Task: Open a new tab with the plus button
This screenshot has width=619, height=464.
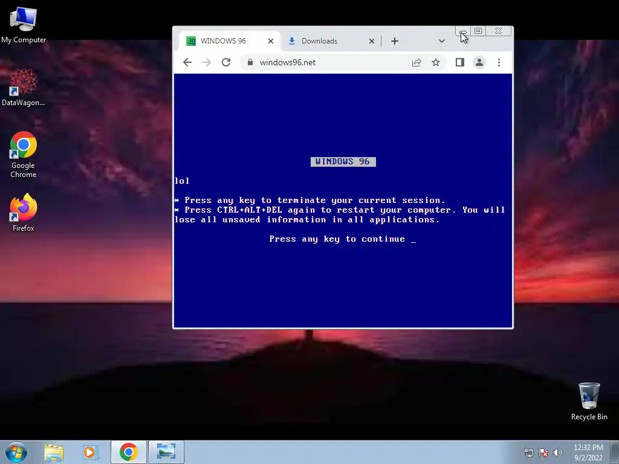Action: coord(394,41)
